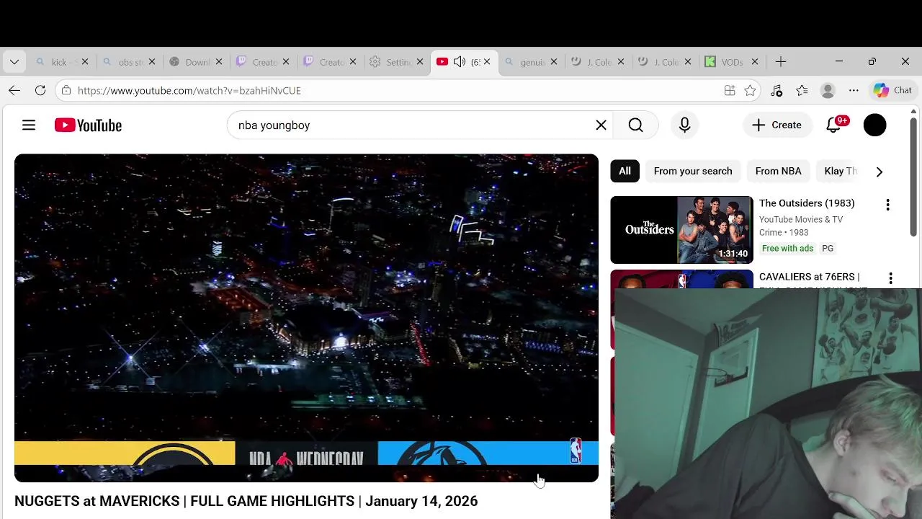Open the favorites list toolbar icon

tap(802, 90)
